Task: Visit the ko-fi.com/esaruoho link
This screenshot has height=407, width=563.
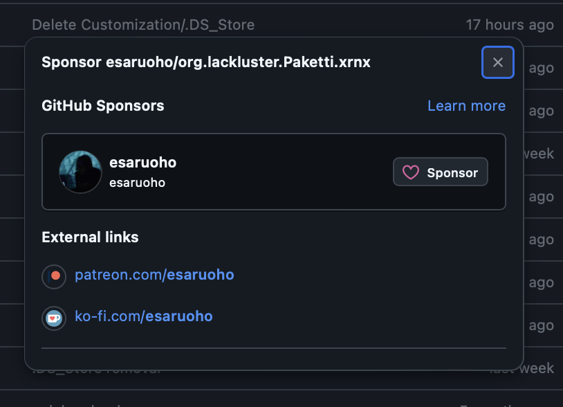Action: (143, 316)
